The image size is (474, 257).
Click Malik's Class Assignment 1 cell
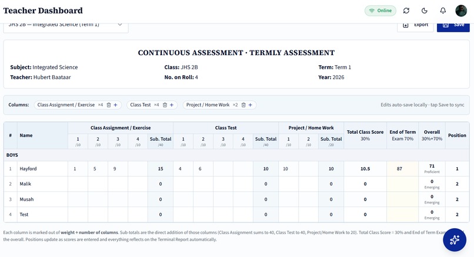[x=78, y=184]
